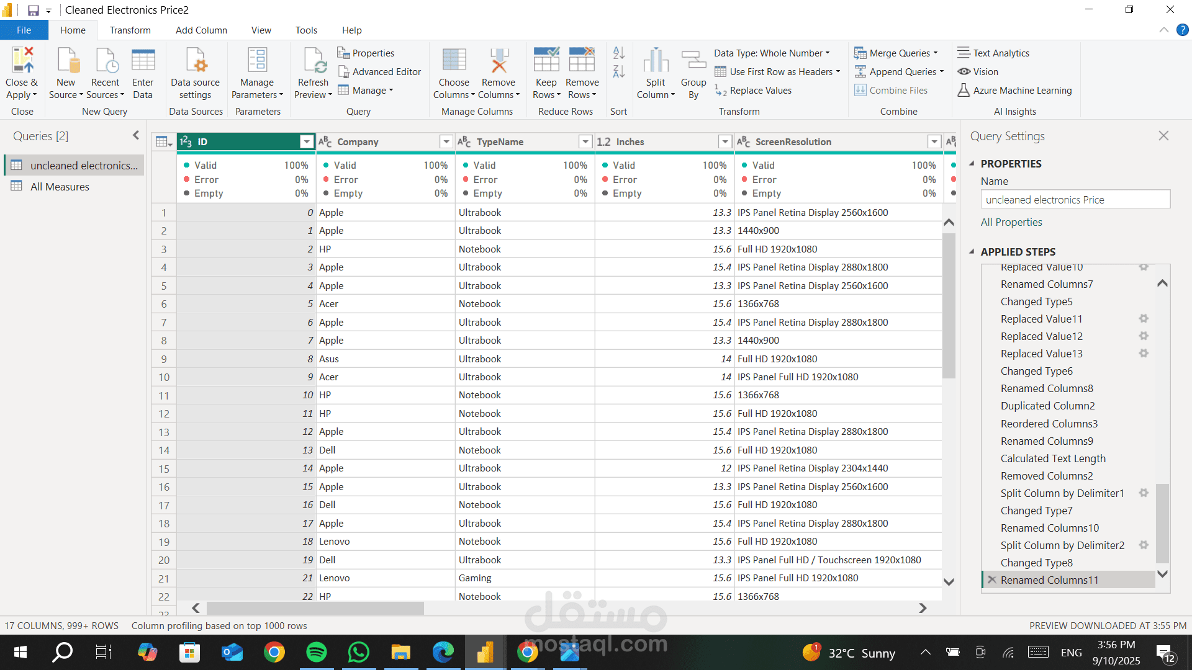The width and height of the screenshot is (1192, 670).
Task: Switch to the View tab
Action: (x=261, y=30)
